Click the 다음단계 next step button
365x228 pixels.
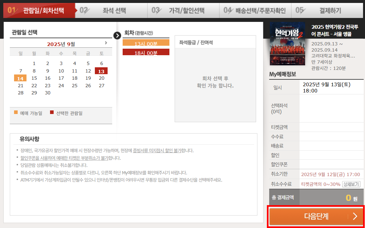click(x=316, y=216)
